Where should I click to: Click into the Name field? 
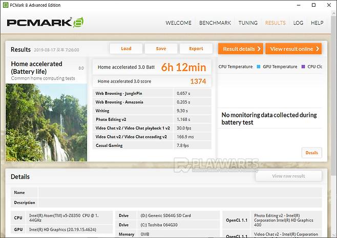(x=179, y=193)
